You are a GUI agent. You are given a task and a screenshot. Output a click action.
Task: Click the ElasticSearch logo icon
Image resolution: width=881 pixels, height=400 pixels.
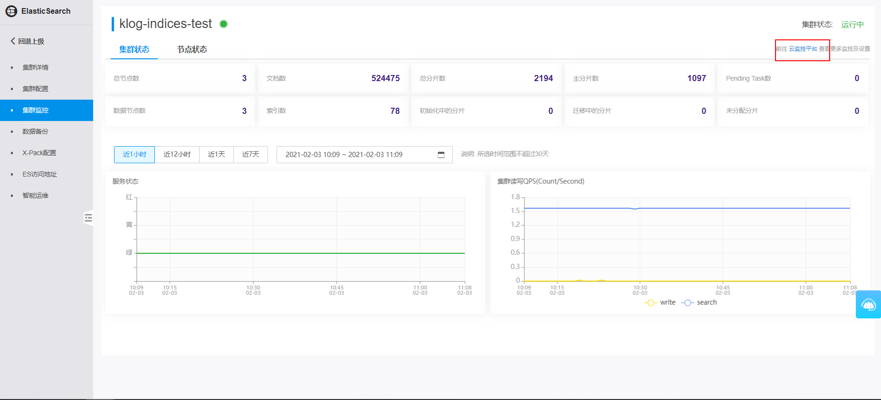pos(11,11)
